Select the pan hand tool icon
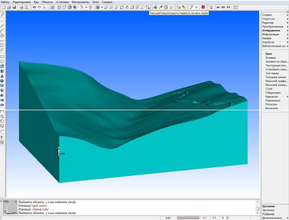The image size is (289, 220). 127,8
